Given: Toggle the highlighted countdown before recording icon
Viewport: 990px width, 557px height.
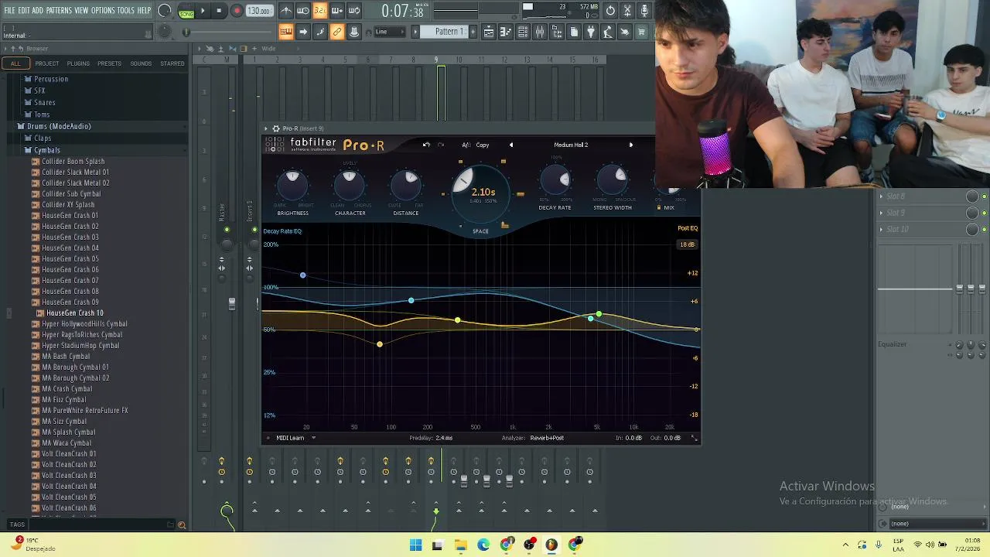Looking at the screenshot, I should (x=320, y=11).
